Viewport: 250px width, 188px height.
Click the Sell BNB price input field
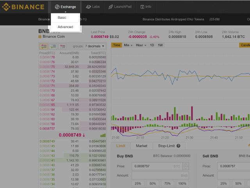point(234,166)
